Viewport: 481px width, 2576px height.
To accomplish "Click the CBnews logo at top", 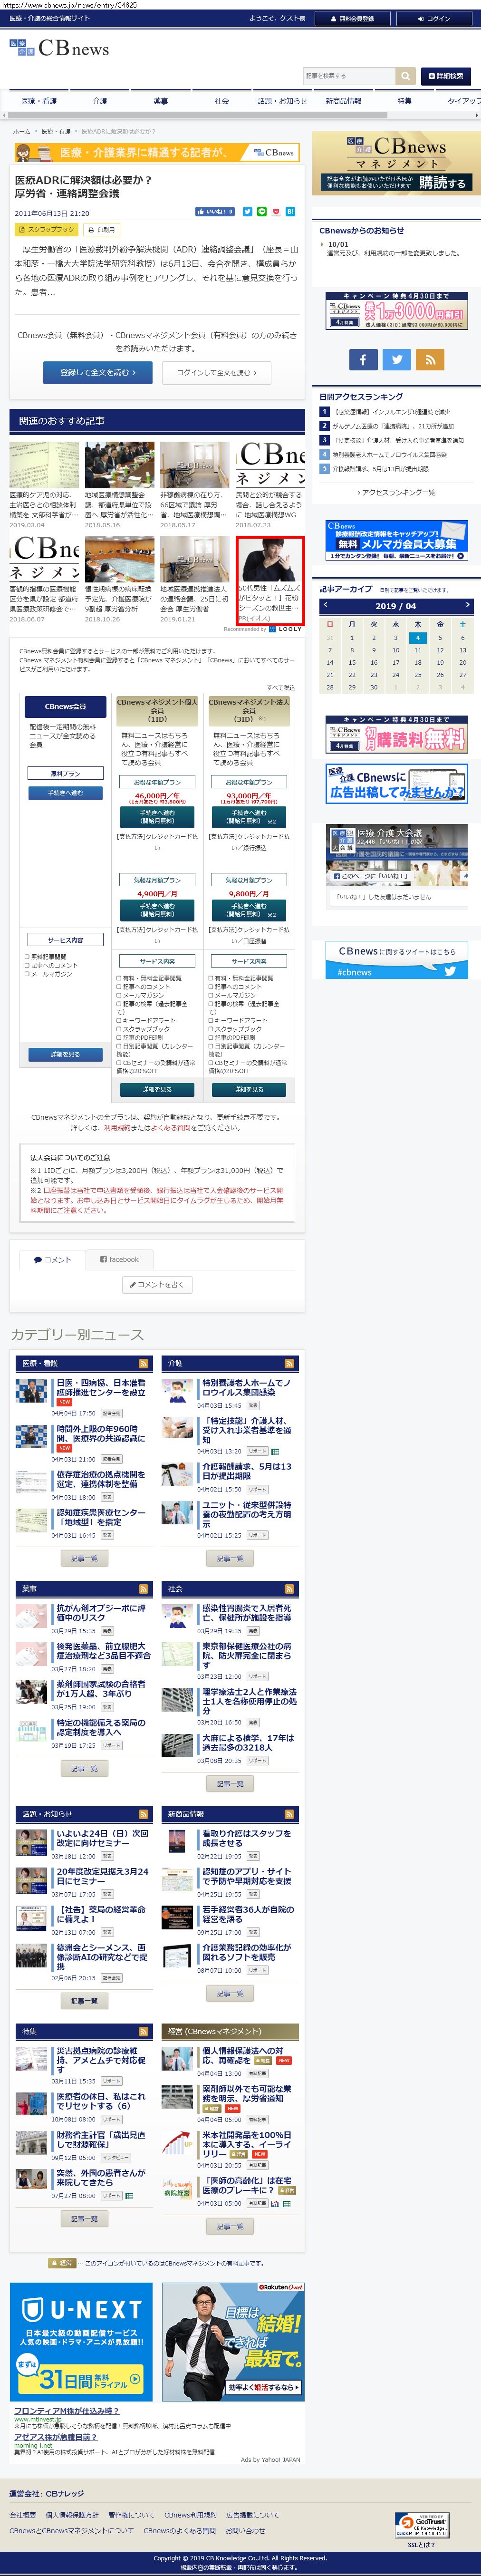I will tap(59, 48).
